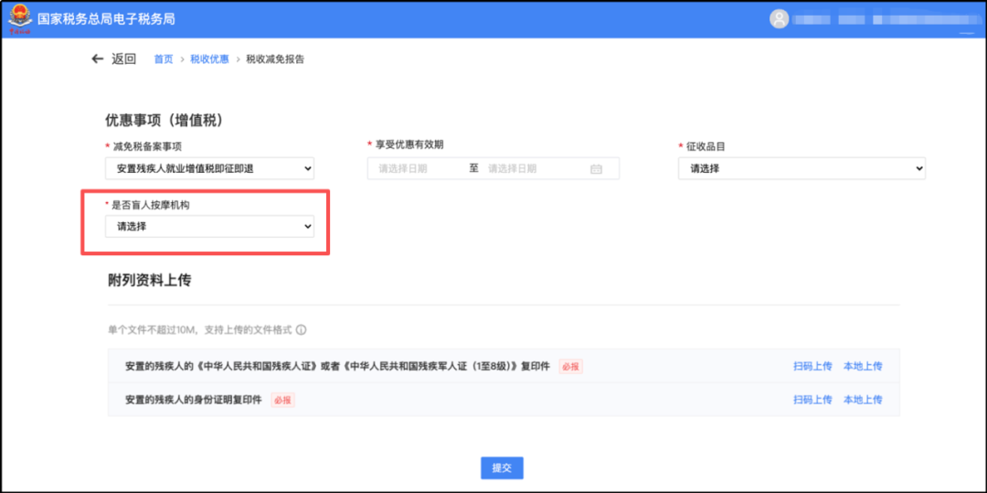
Task: Open the calendar icon in date range field
Action: pyautogui.click(x=596, y=169)
